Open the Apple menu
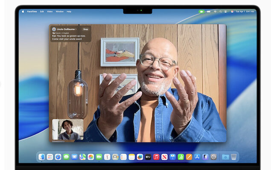Viewport: 271px width, 170px height. (x=23, y=11)
